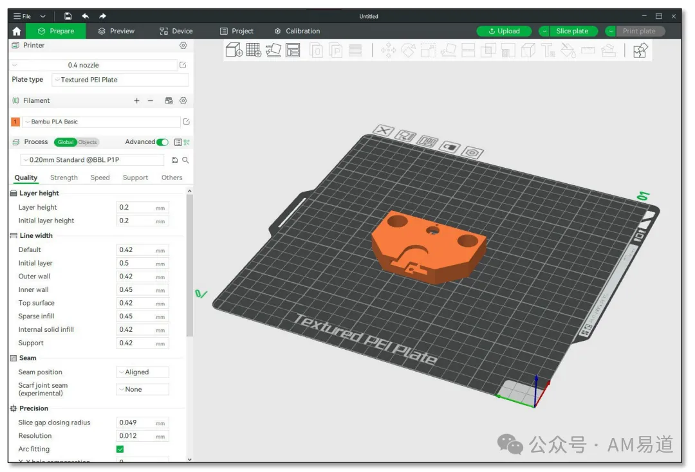Add a new plate with the grid icon
This screenshot has width=695, height=472.
click(x=254, y=50)
